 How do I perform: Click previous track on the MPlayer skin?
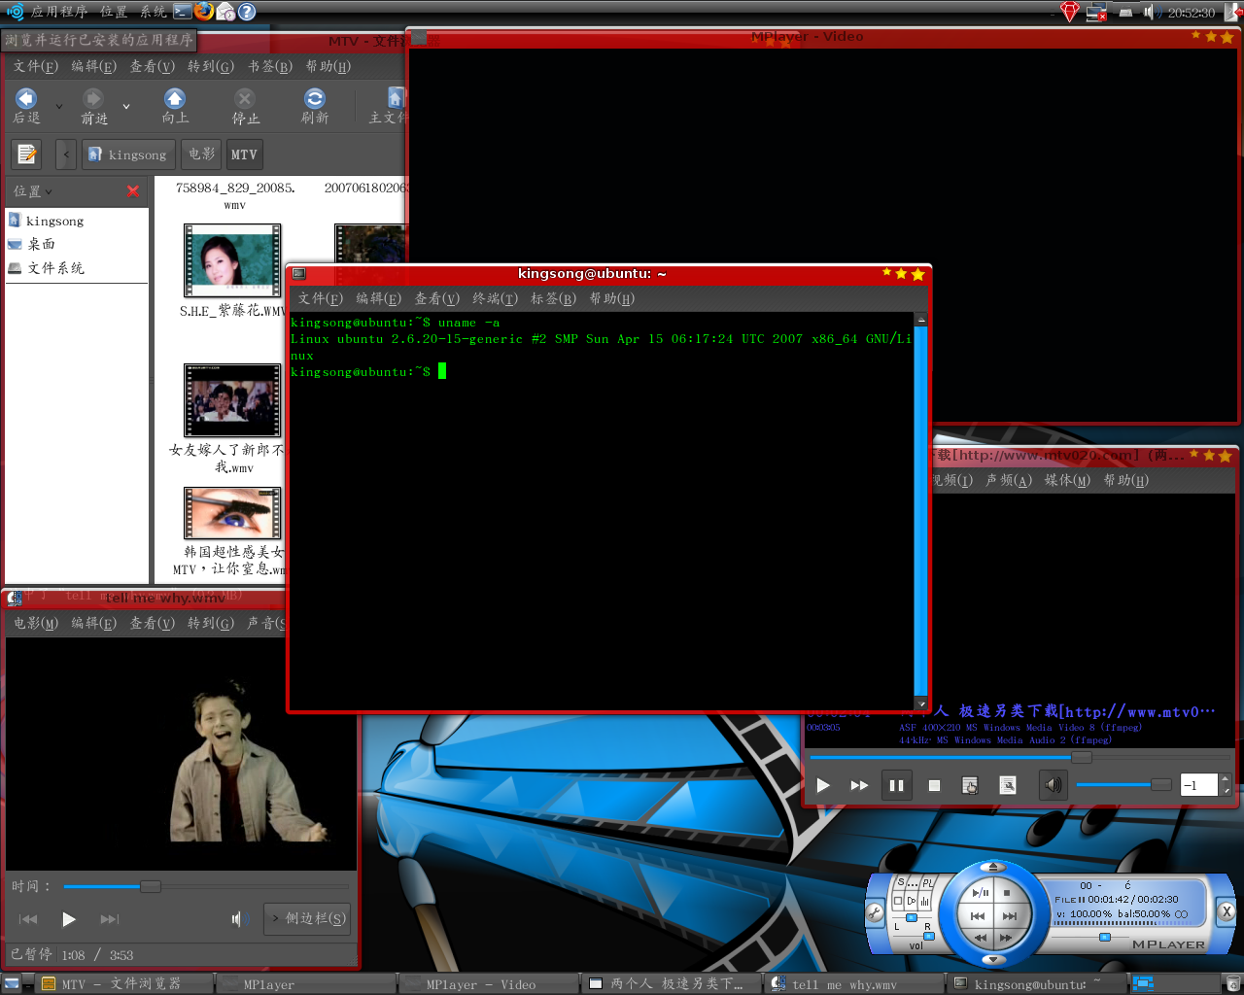click(978, 916)
